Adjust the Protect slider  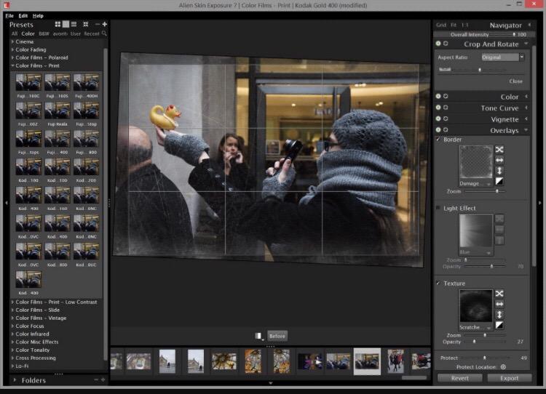[x=486, y=358]
